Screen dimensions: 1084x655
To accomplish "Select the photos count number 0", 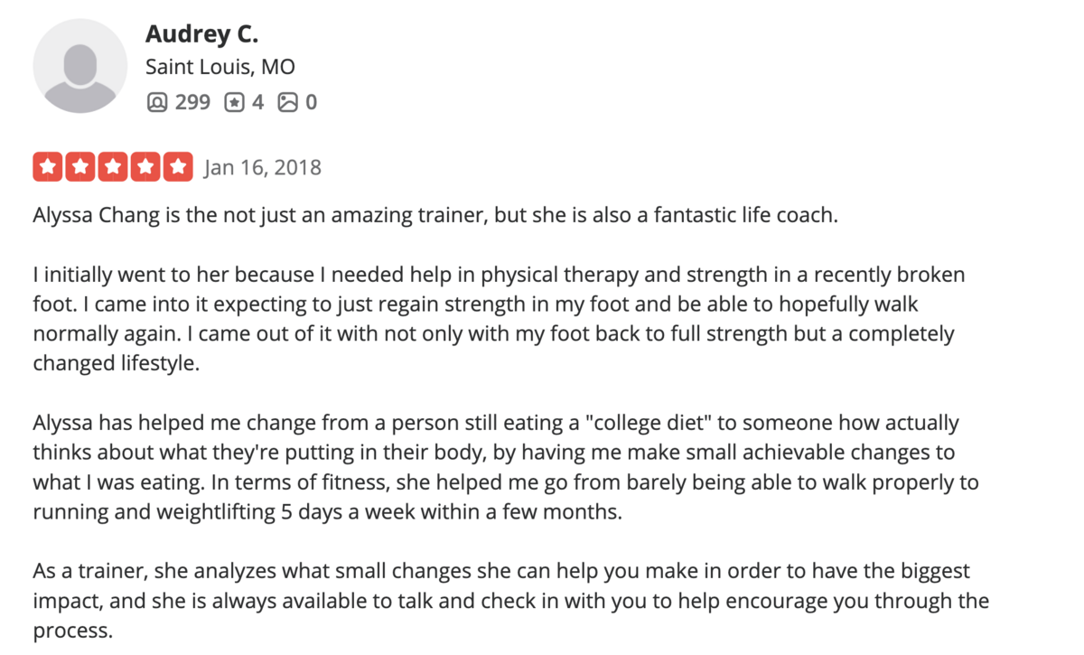I will (x=311, y=102).
